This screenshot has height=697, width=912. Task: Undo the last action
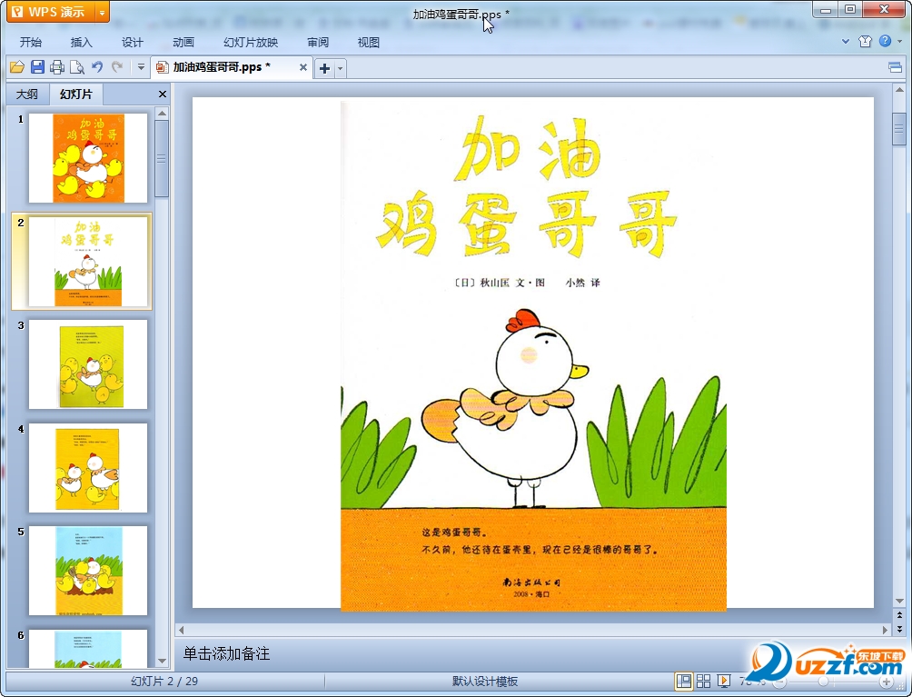click(x=97, y=67)
